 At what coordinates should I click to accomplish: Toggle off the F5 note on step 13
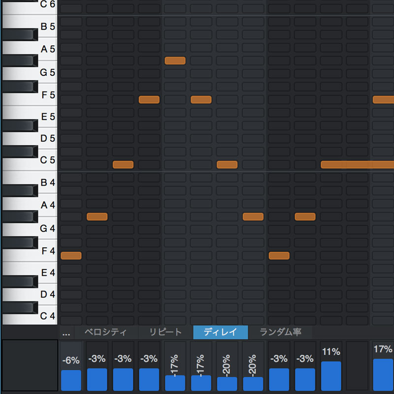(384, 99)
